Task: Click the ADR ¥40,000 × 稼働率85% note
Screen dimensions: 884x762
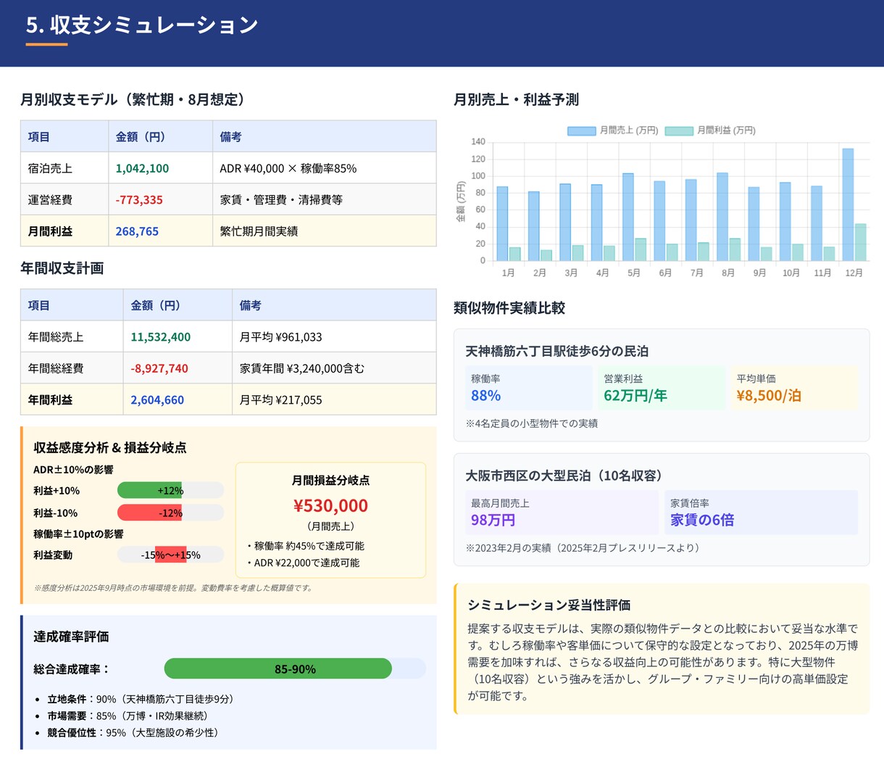Action: pyautogui.click(x=288, y=168)
